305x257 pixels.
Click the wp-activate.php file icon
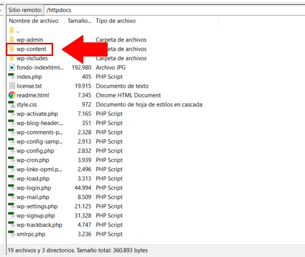[12, 114]
